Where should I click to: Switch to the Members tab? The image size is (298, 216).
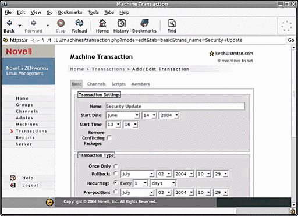(140, 84)
